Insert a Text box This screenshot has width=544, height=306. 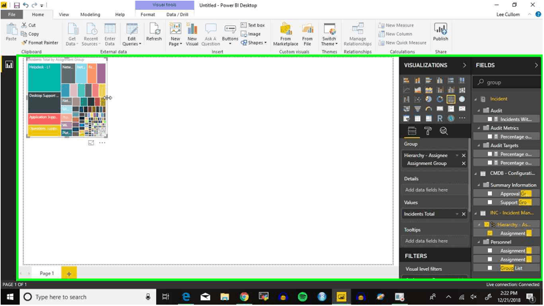253,25
